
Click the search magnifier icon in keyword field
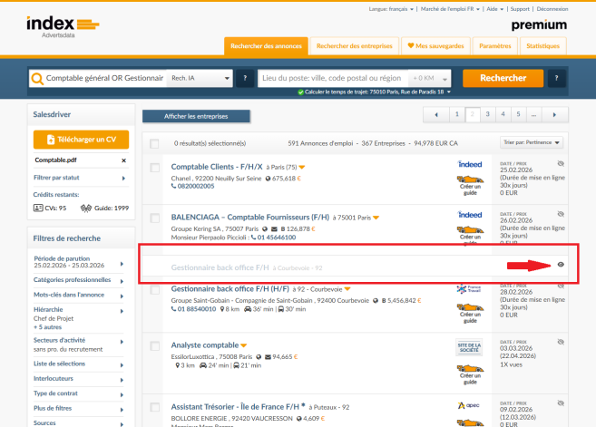click(x=37, y=78)
